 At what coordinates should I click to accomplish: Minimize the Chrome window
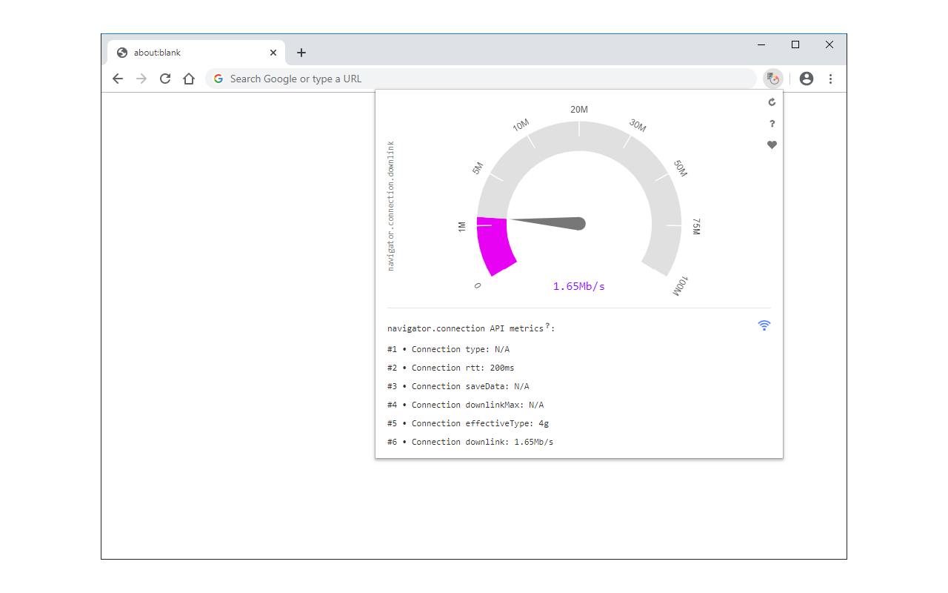pyautogui.click(x=761, y=44)
